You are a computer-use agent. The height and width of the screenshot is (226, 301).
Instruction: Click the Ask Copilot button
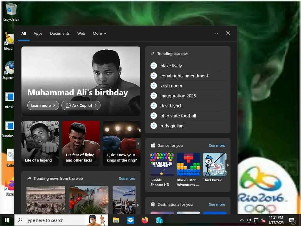pos(81,106)
